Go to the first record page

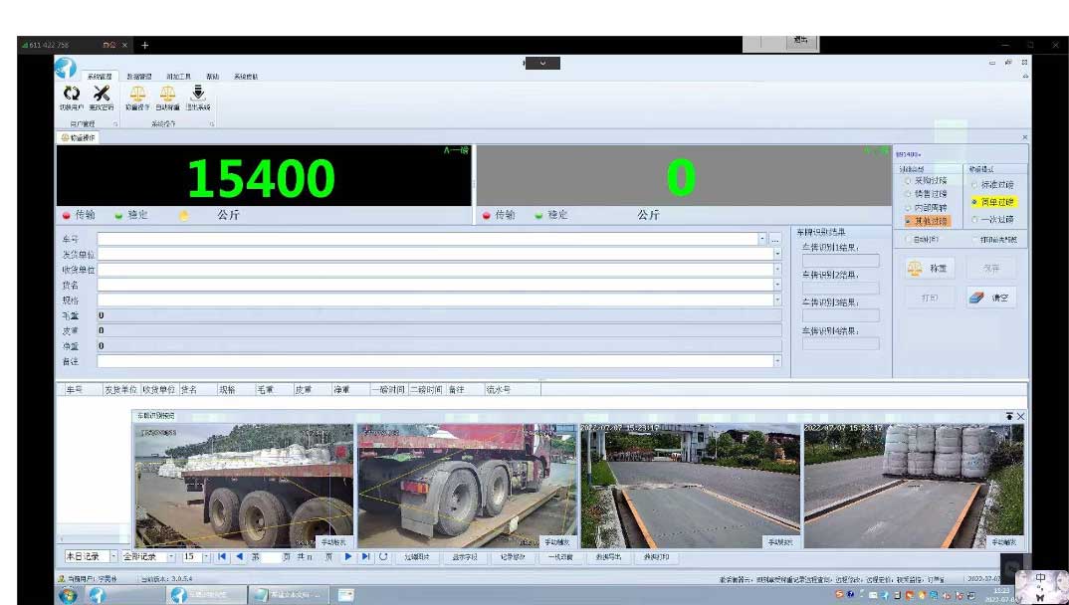pyautogui.click(x=222, y=557)
